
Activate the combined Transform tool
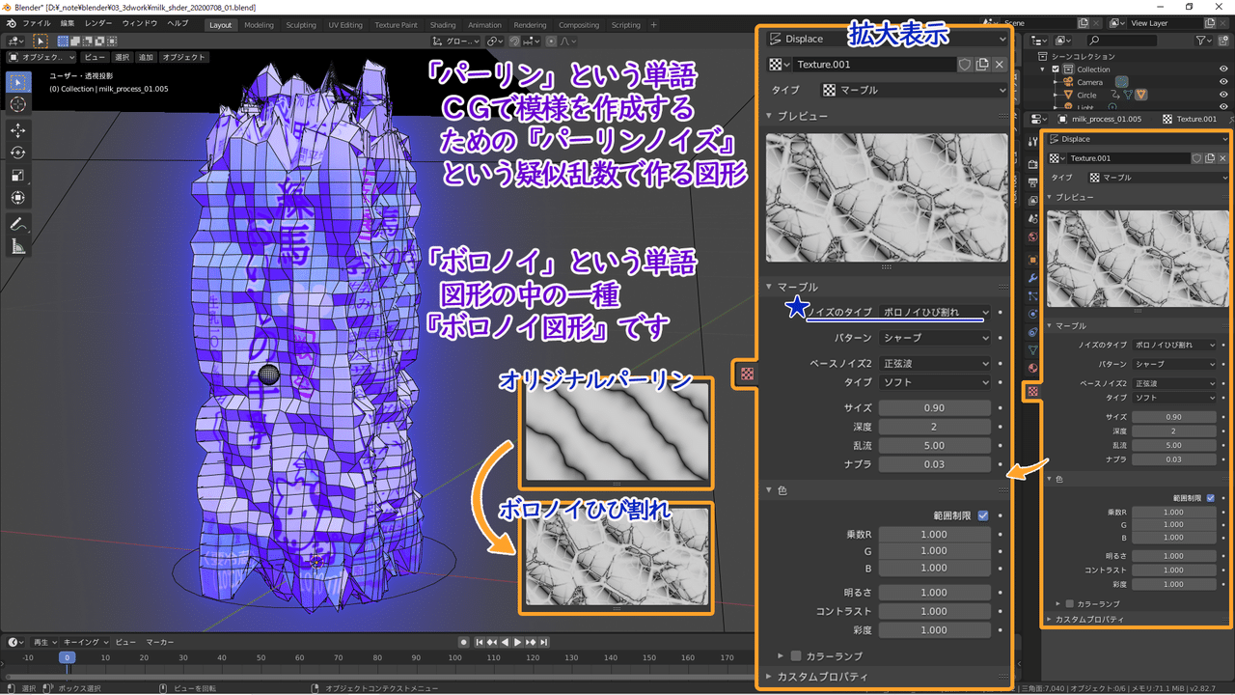pyautogui.click(x=17, y=198)
